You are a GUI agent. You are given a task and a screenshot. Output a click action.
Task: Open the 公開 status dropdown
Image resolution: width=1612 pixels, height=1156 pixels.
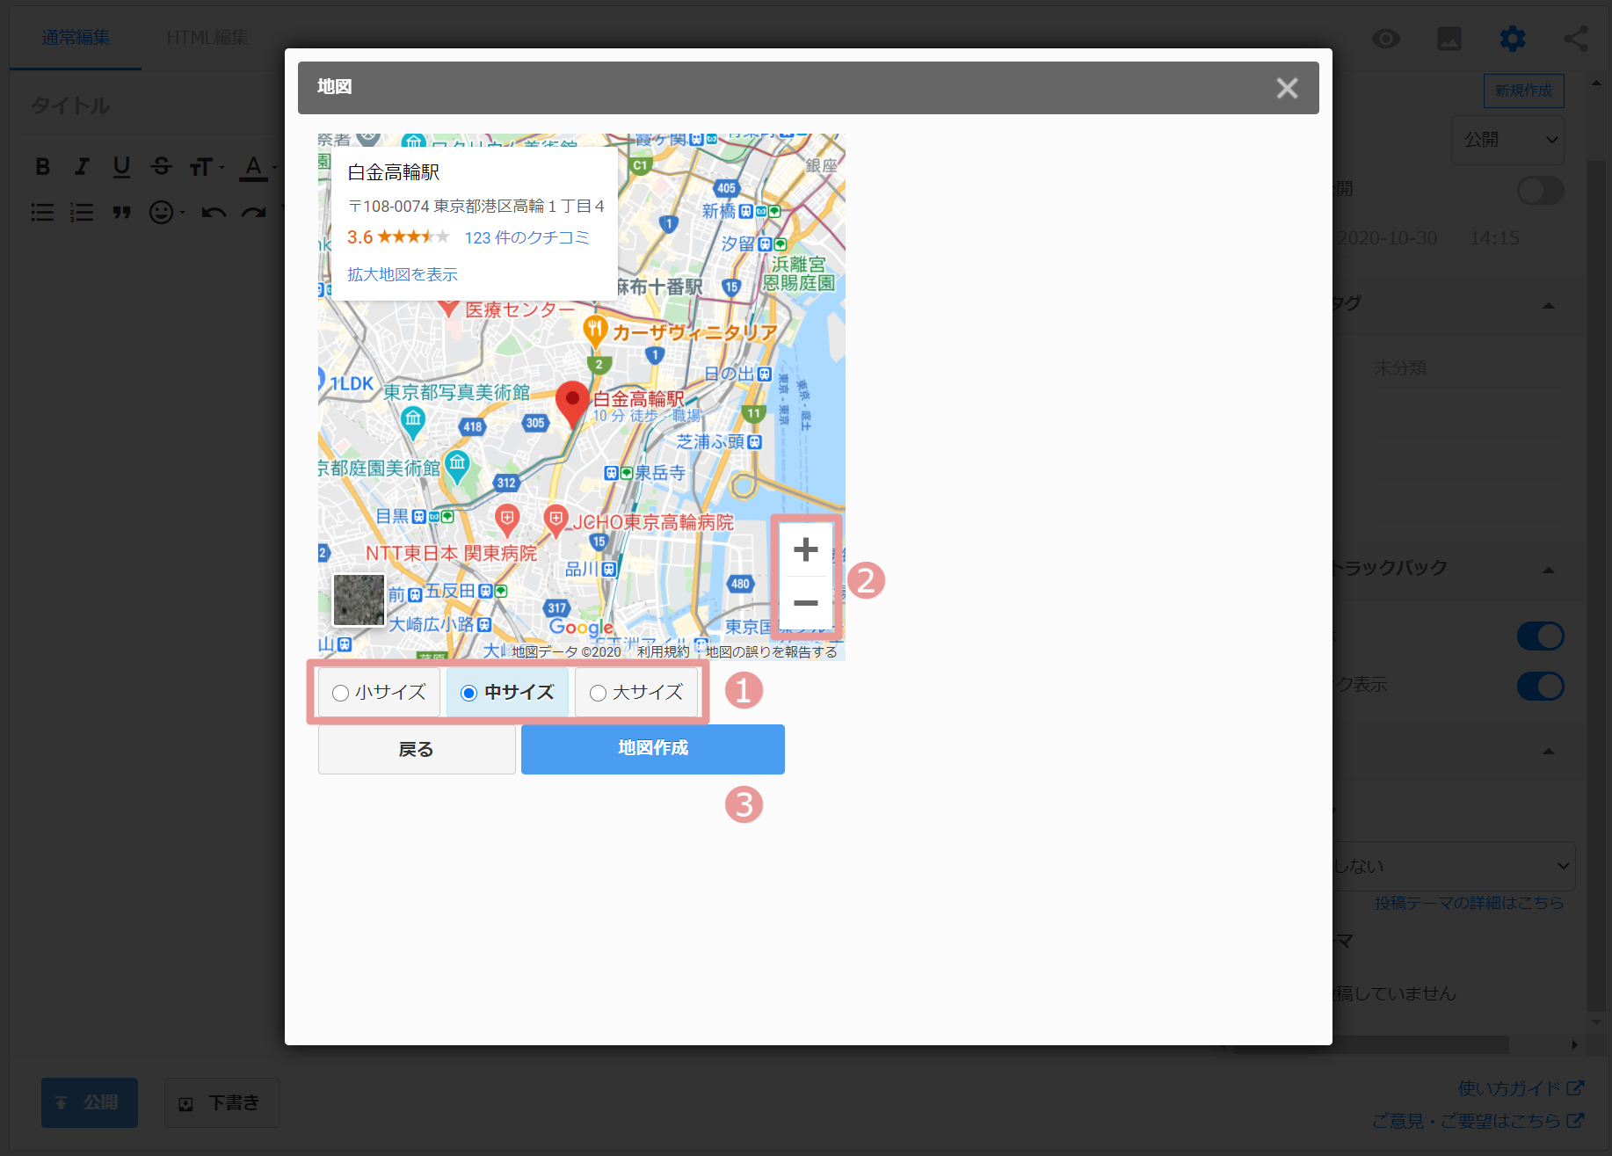coord(1507,140)
